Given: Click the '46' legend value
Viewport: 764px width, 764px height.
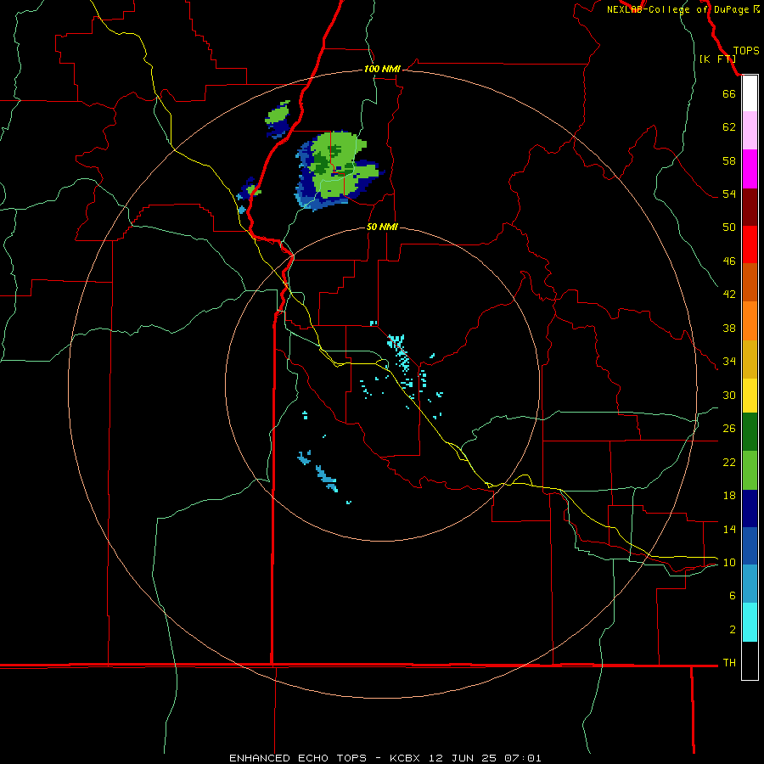Looking at the screenshot, I should click(729, 261).
